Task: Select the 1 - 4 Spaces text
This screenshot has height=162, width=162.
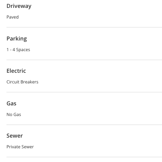Action: click(18, 50)
